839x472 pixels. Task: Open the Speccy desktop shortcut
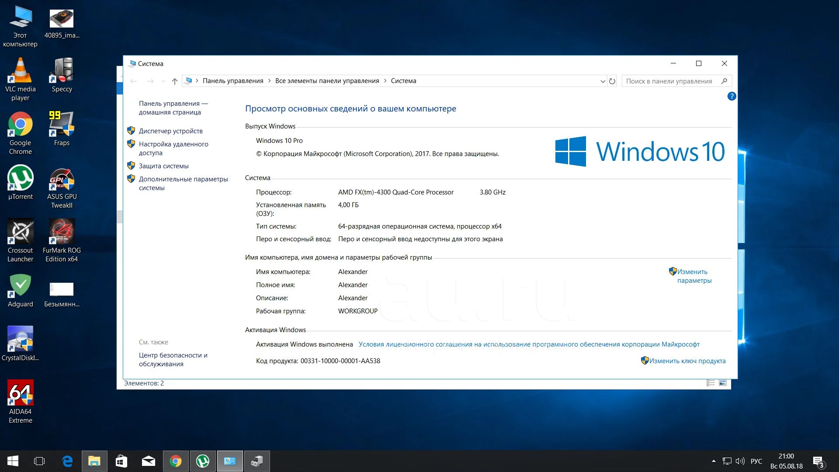click(62, 76)
